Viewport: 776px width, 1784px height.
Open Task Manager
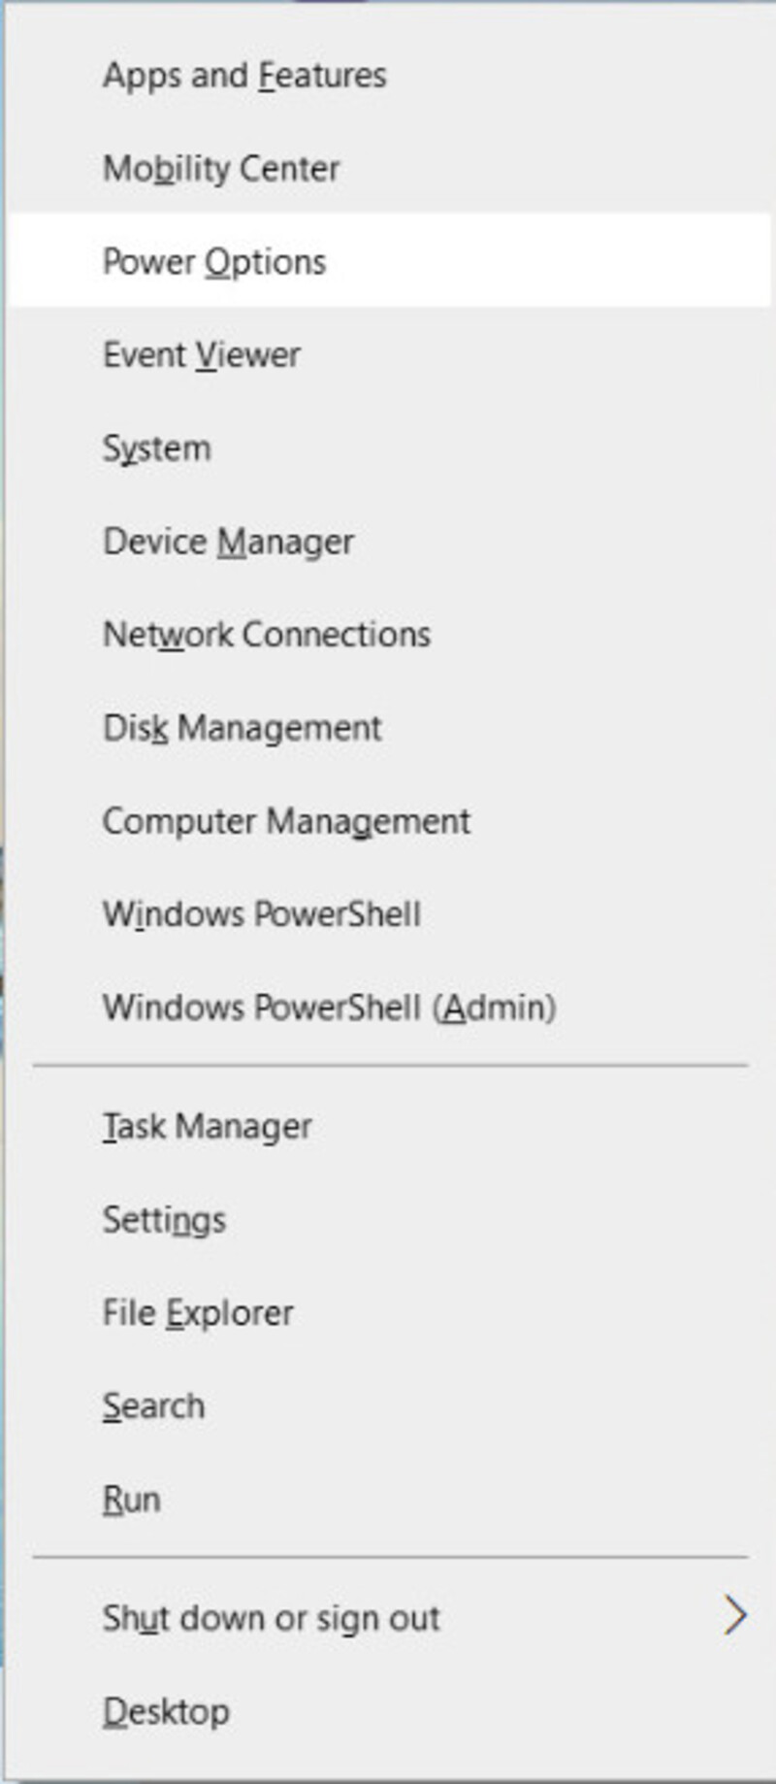tap(389, 1126)
